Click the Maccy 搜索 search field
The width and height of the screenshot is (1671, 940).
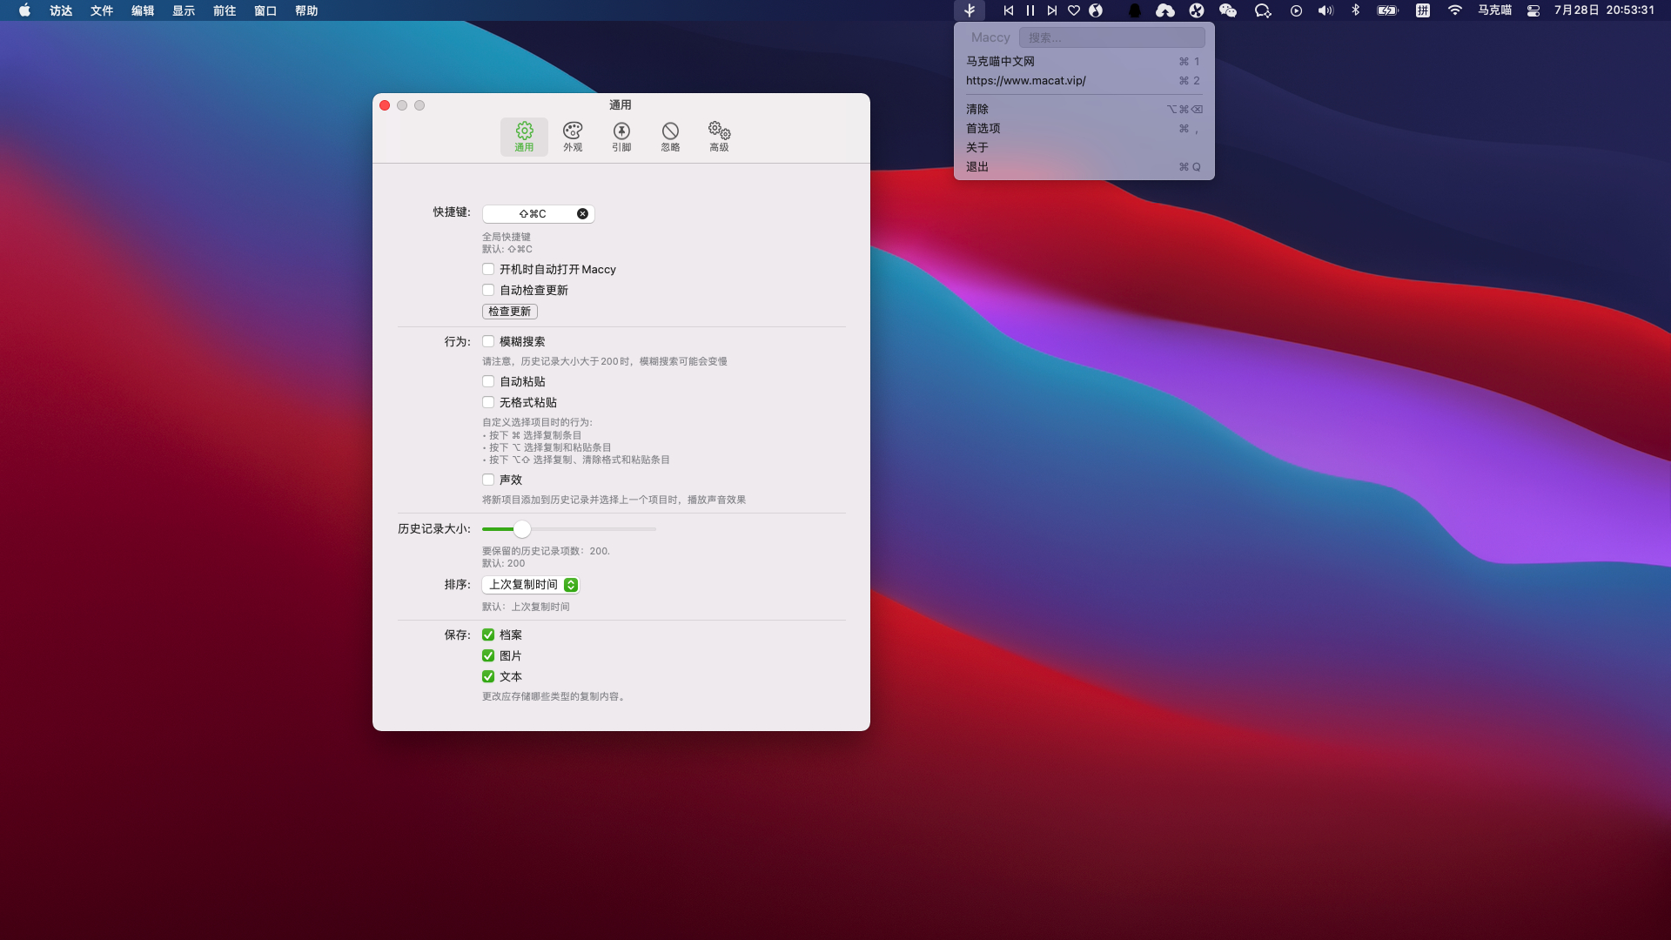coord(1111,37)
